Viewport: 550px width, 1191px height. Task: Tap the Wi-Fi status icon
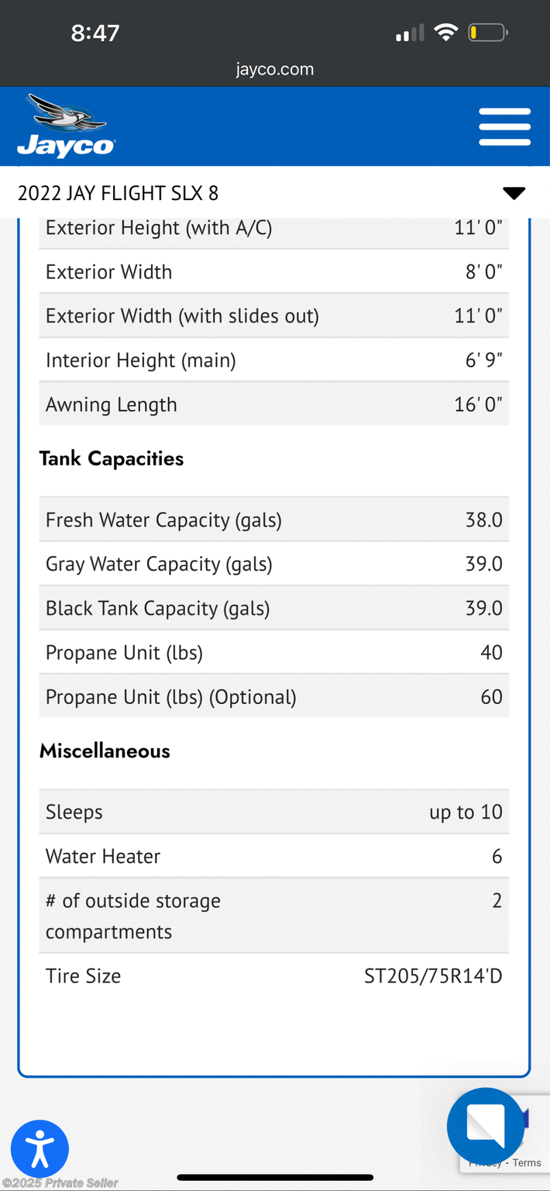[446, 33]
